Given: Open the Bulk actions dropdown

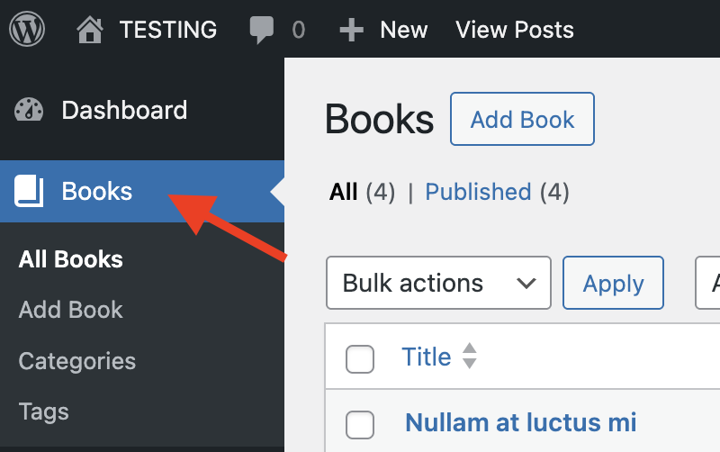Looking at the screenshot, I should click(x=438, y=284).
